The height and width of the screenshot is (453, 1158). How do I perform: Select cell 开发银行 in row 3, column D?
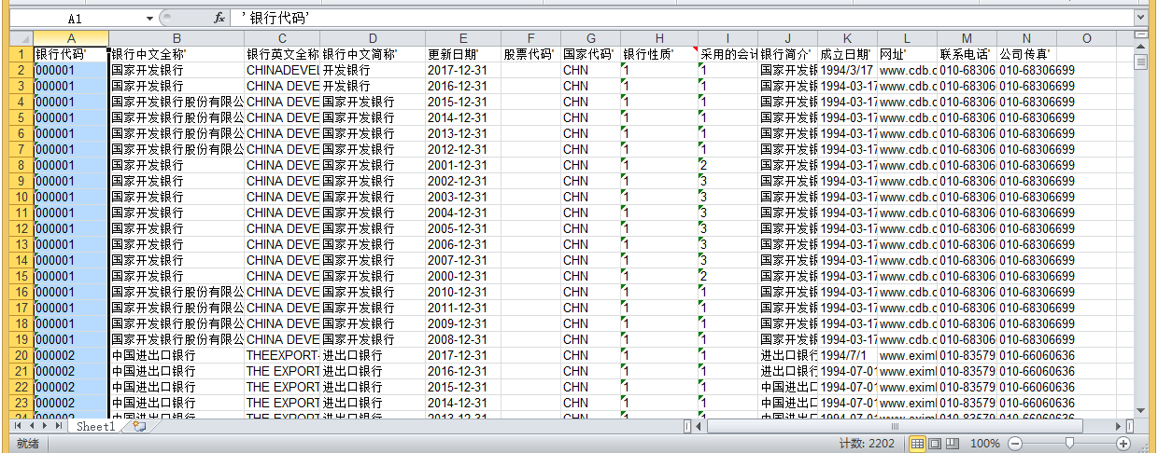pos(372,86)
